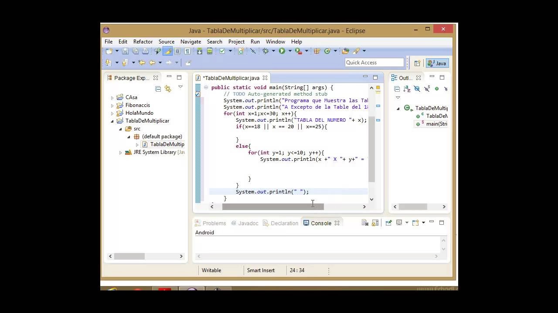
Task: Open the Navigate menu
Action: (x=191, y=42)
